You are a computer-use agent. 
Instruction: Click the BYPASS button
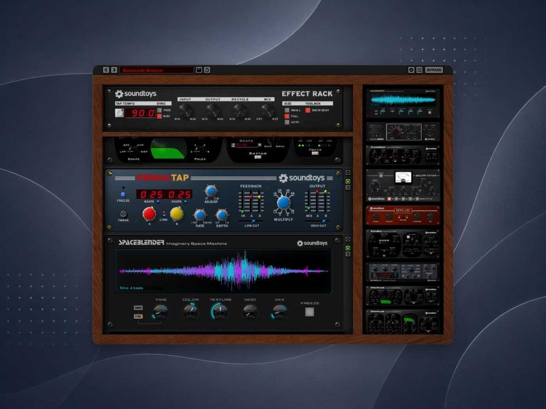434,70
